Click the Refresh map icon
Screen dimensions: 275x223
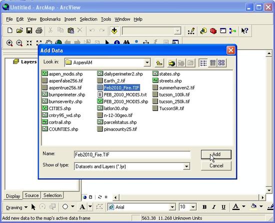coord(100,197)
